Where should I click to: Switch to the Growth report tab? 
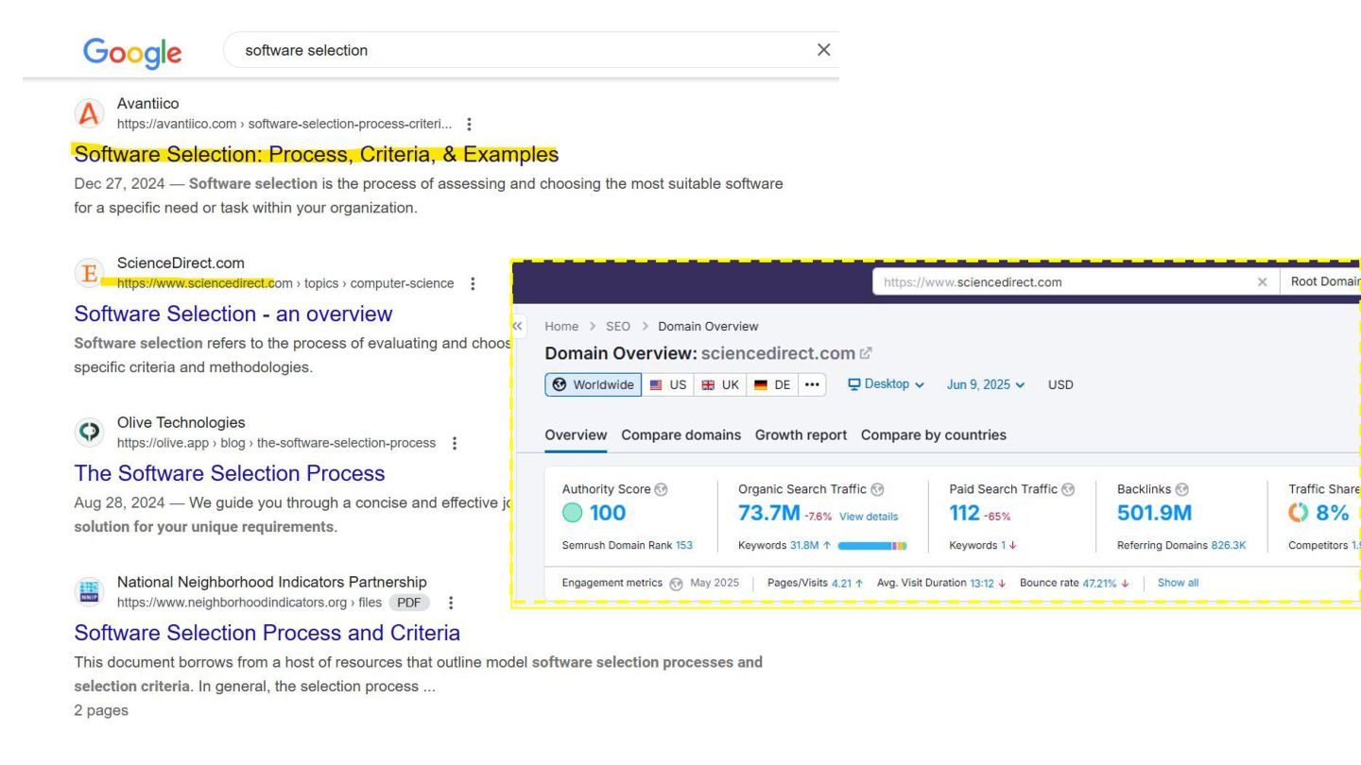[x=801, y=435]
